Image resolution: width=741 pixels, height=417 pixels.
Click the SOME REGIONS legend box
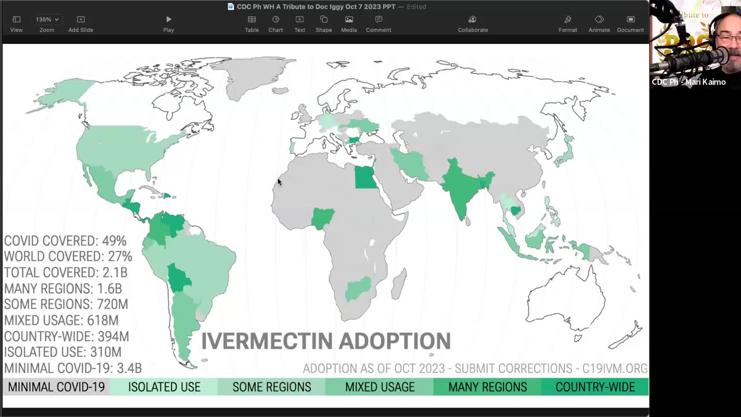(272, 387)
